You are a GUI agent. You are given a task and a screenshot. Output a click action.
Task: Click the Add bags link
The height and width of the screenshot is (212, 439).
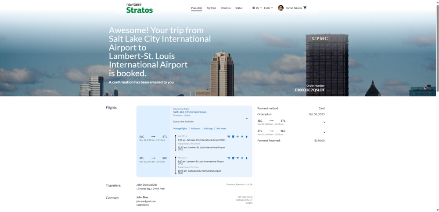208,129
